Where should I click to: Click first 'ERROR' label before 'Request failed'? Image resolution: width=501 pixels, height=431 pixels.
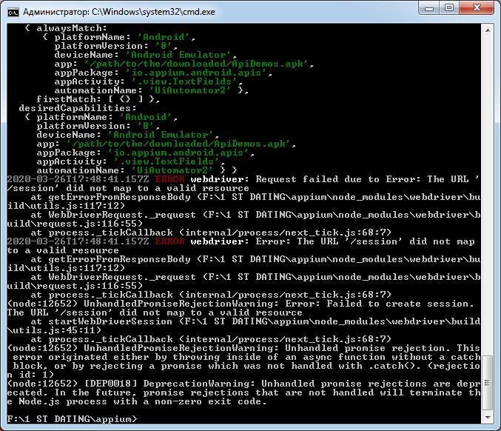pos(169,179)
